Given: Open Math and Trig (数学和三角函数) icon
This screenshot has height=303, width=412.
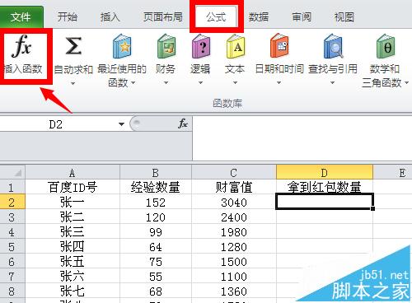Looking at the screenshot, I should click(386, 46).
